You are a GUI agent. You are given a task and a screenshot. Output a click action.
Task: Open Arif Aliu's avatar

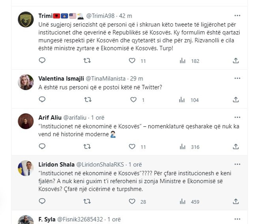pos(26,121)
